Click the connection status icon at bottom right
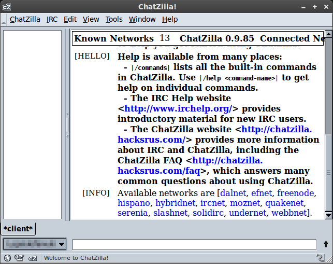The height and width of the screenshot is (264, 333). [x=320, y=258]
